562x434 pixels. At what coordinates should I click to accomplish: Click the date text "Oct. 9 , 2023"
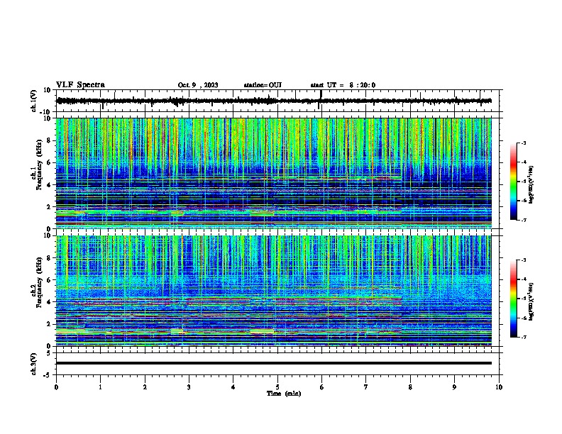coord(198,85)
